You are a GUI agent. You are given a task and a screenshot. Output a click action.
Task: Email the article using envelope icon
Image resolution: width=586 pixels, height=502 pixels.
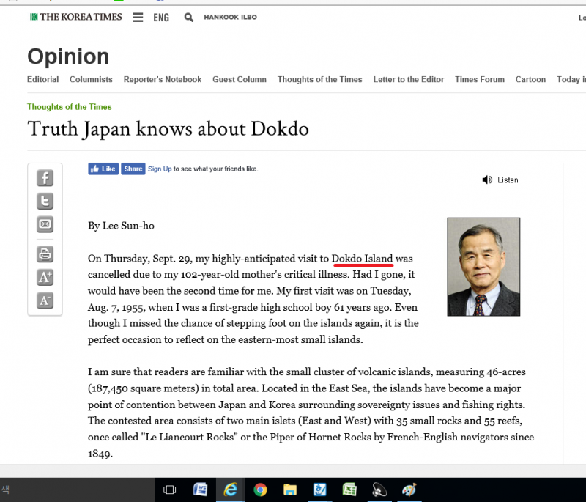(45, 224)
